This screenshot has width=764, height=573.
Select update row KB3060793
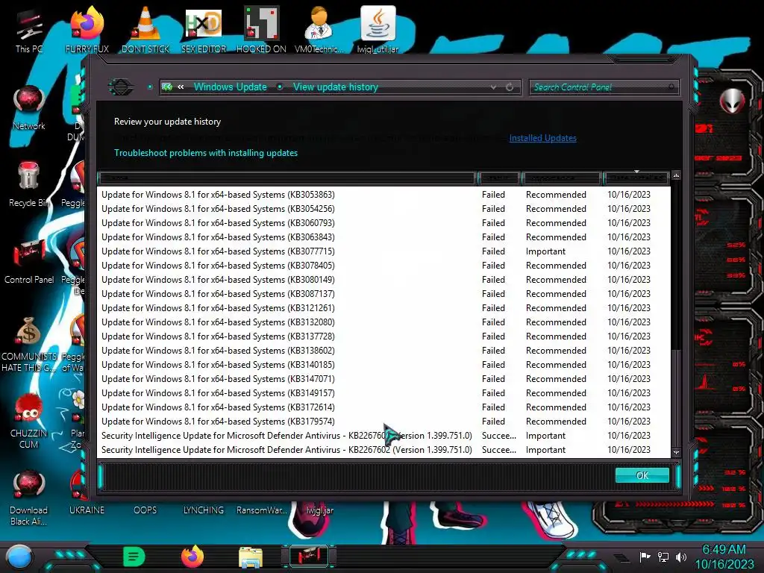383,222
